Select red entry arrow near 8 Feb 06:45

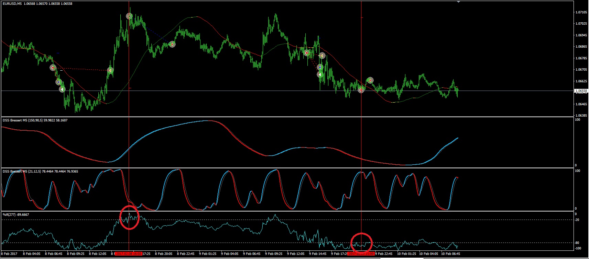[53, 68]
